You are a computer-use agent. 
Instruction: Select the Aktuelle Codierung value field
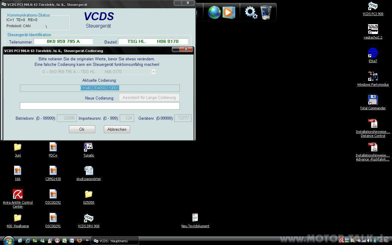point(100,88)
